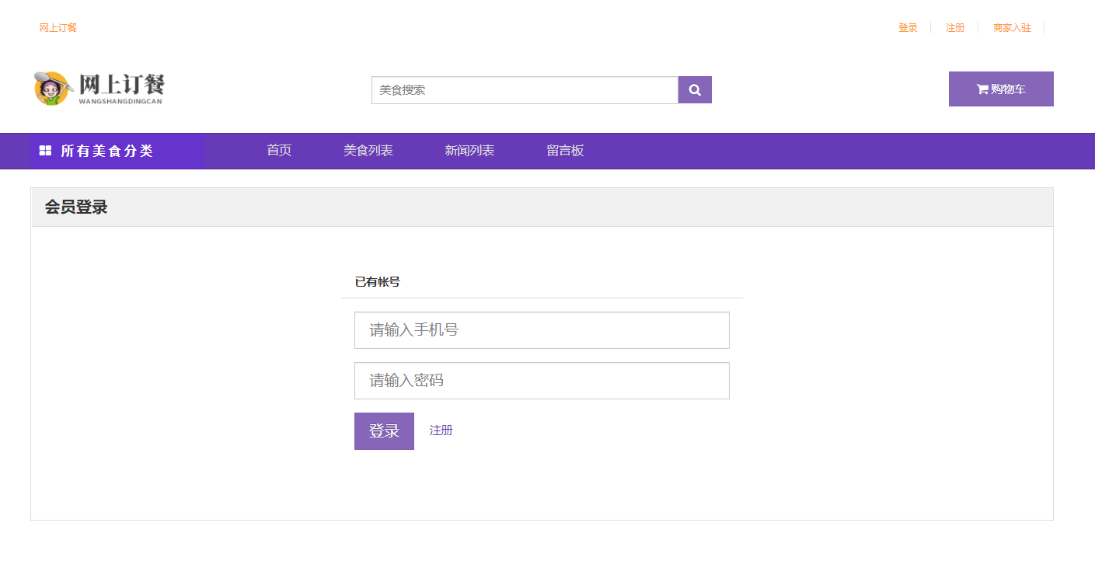The image size is (1095, 561).
Task: Click the password input field
Action: point(542,381)
